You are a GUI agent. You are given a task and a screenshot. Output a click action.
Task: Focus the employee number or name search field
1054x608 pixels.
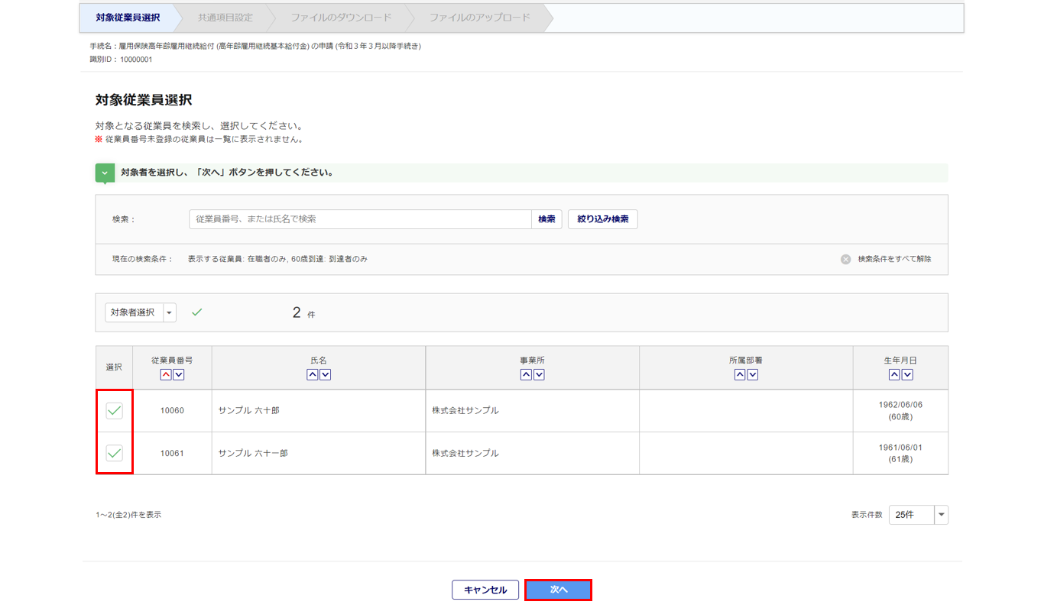click(x=360, y=219)
